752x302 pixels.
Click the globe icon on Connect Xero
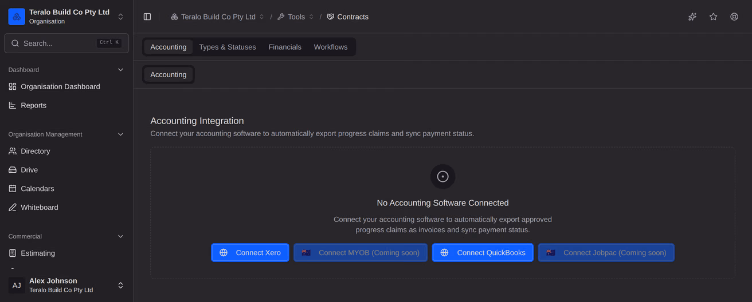pyautogui.click(x=224, y=253)
